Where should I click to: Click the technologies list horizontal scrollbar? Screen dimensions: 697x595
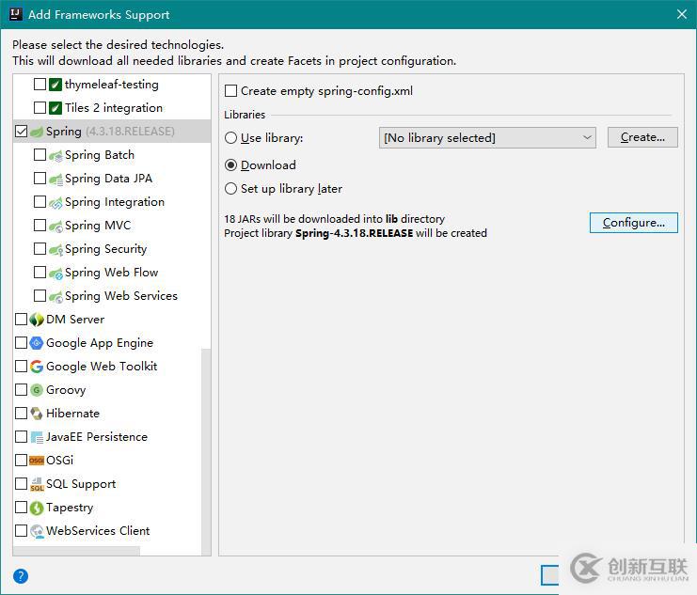tap(76, 551)
